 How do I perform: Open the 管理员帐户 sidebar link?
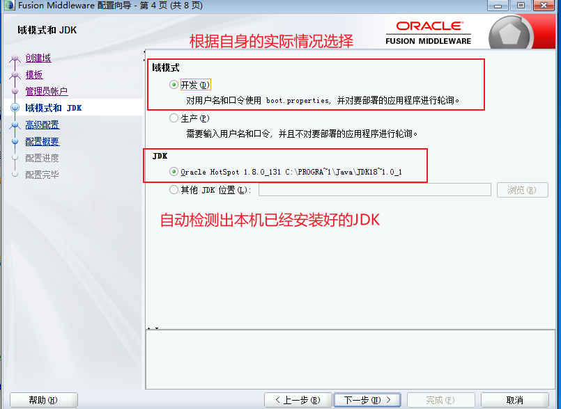coord(46,91)
